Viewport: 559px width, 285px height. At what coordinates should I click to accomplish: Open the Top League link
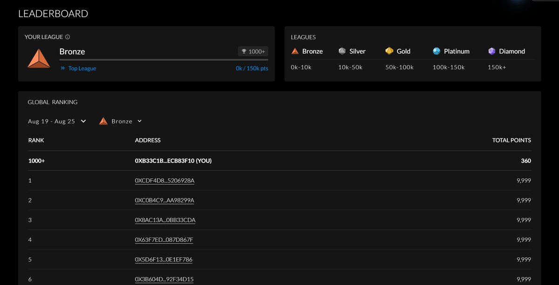82,68
